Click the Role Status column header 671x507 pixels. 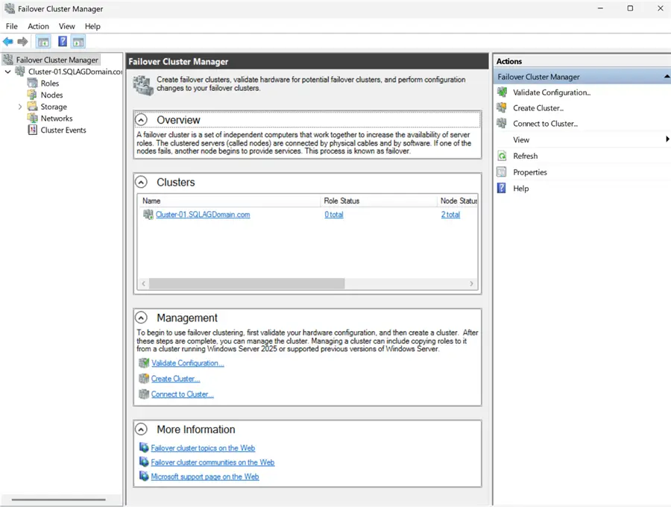click(378, 201)
